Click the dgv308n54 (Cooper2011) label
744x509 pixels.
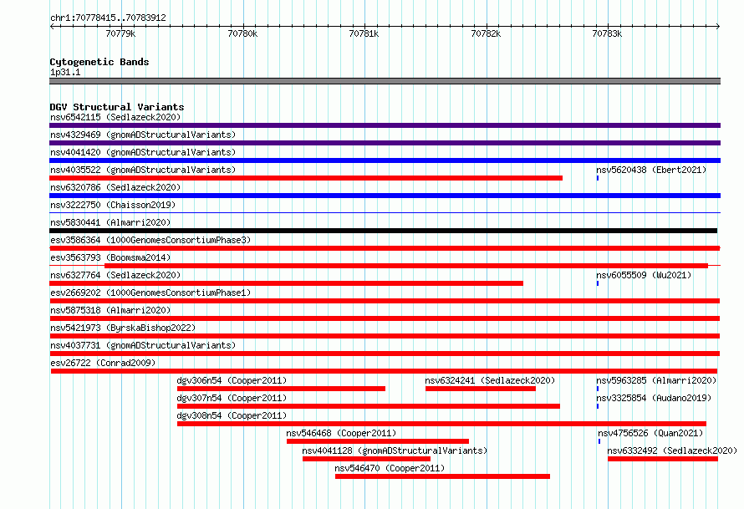pyautogui.click(x=232, y=415)
